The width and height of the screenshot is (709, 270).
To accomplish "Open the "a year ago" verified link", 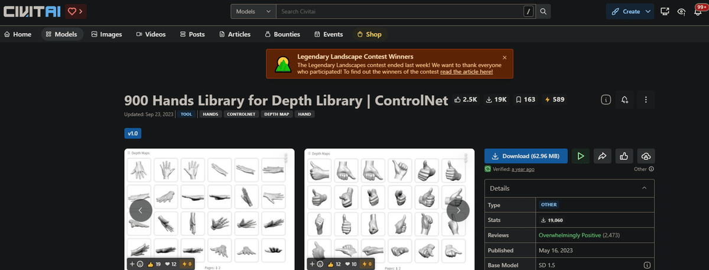I will pos(523,169).
